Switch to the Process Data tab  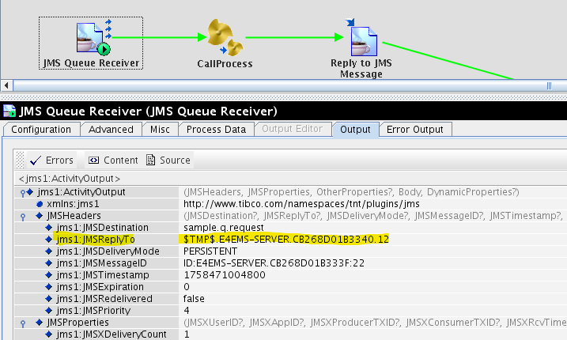click(x=214, y=129)
